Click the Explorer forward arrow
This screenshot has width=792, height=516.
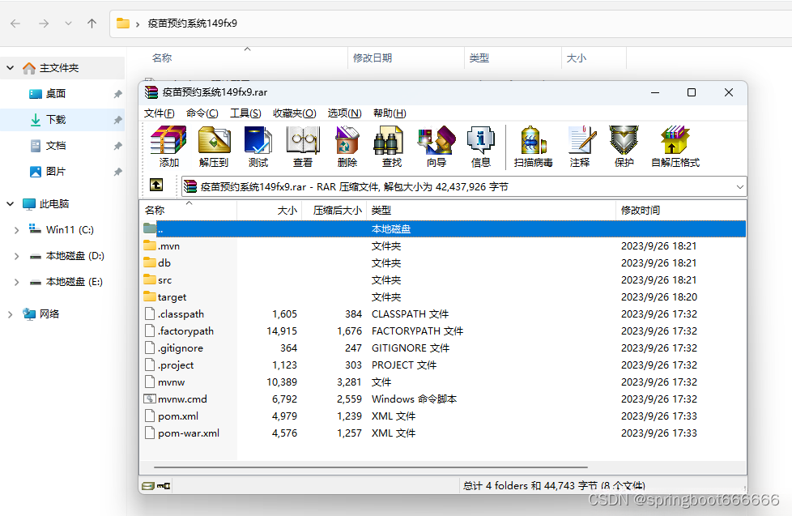(44, 23)
